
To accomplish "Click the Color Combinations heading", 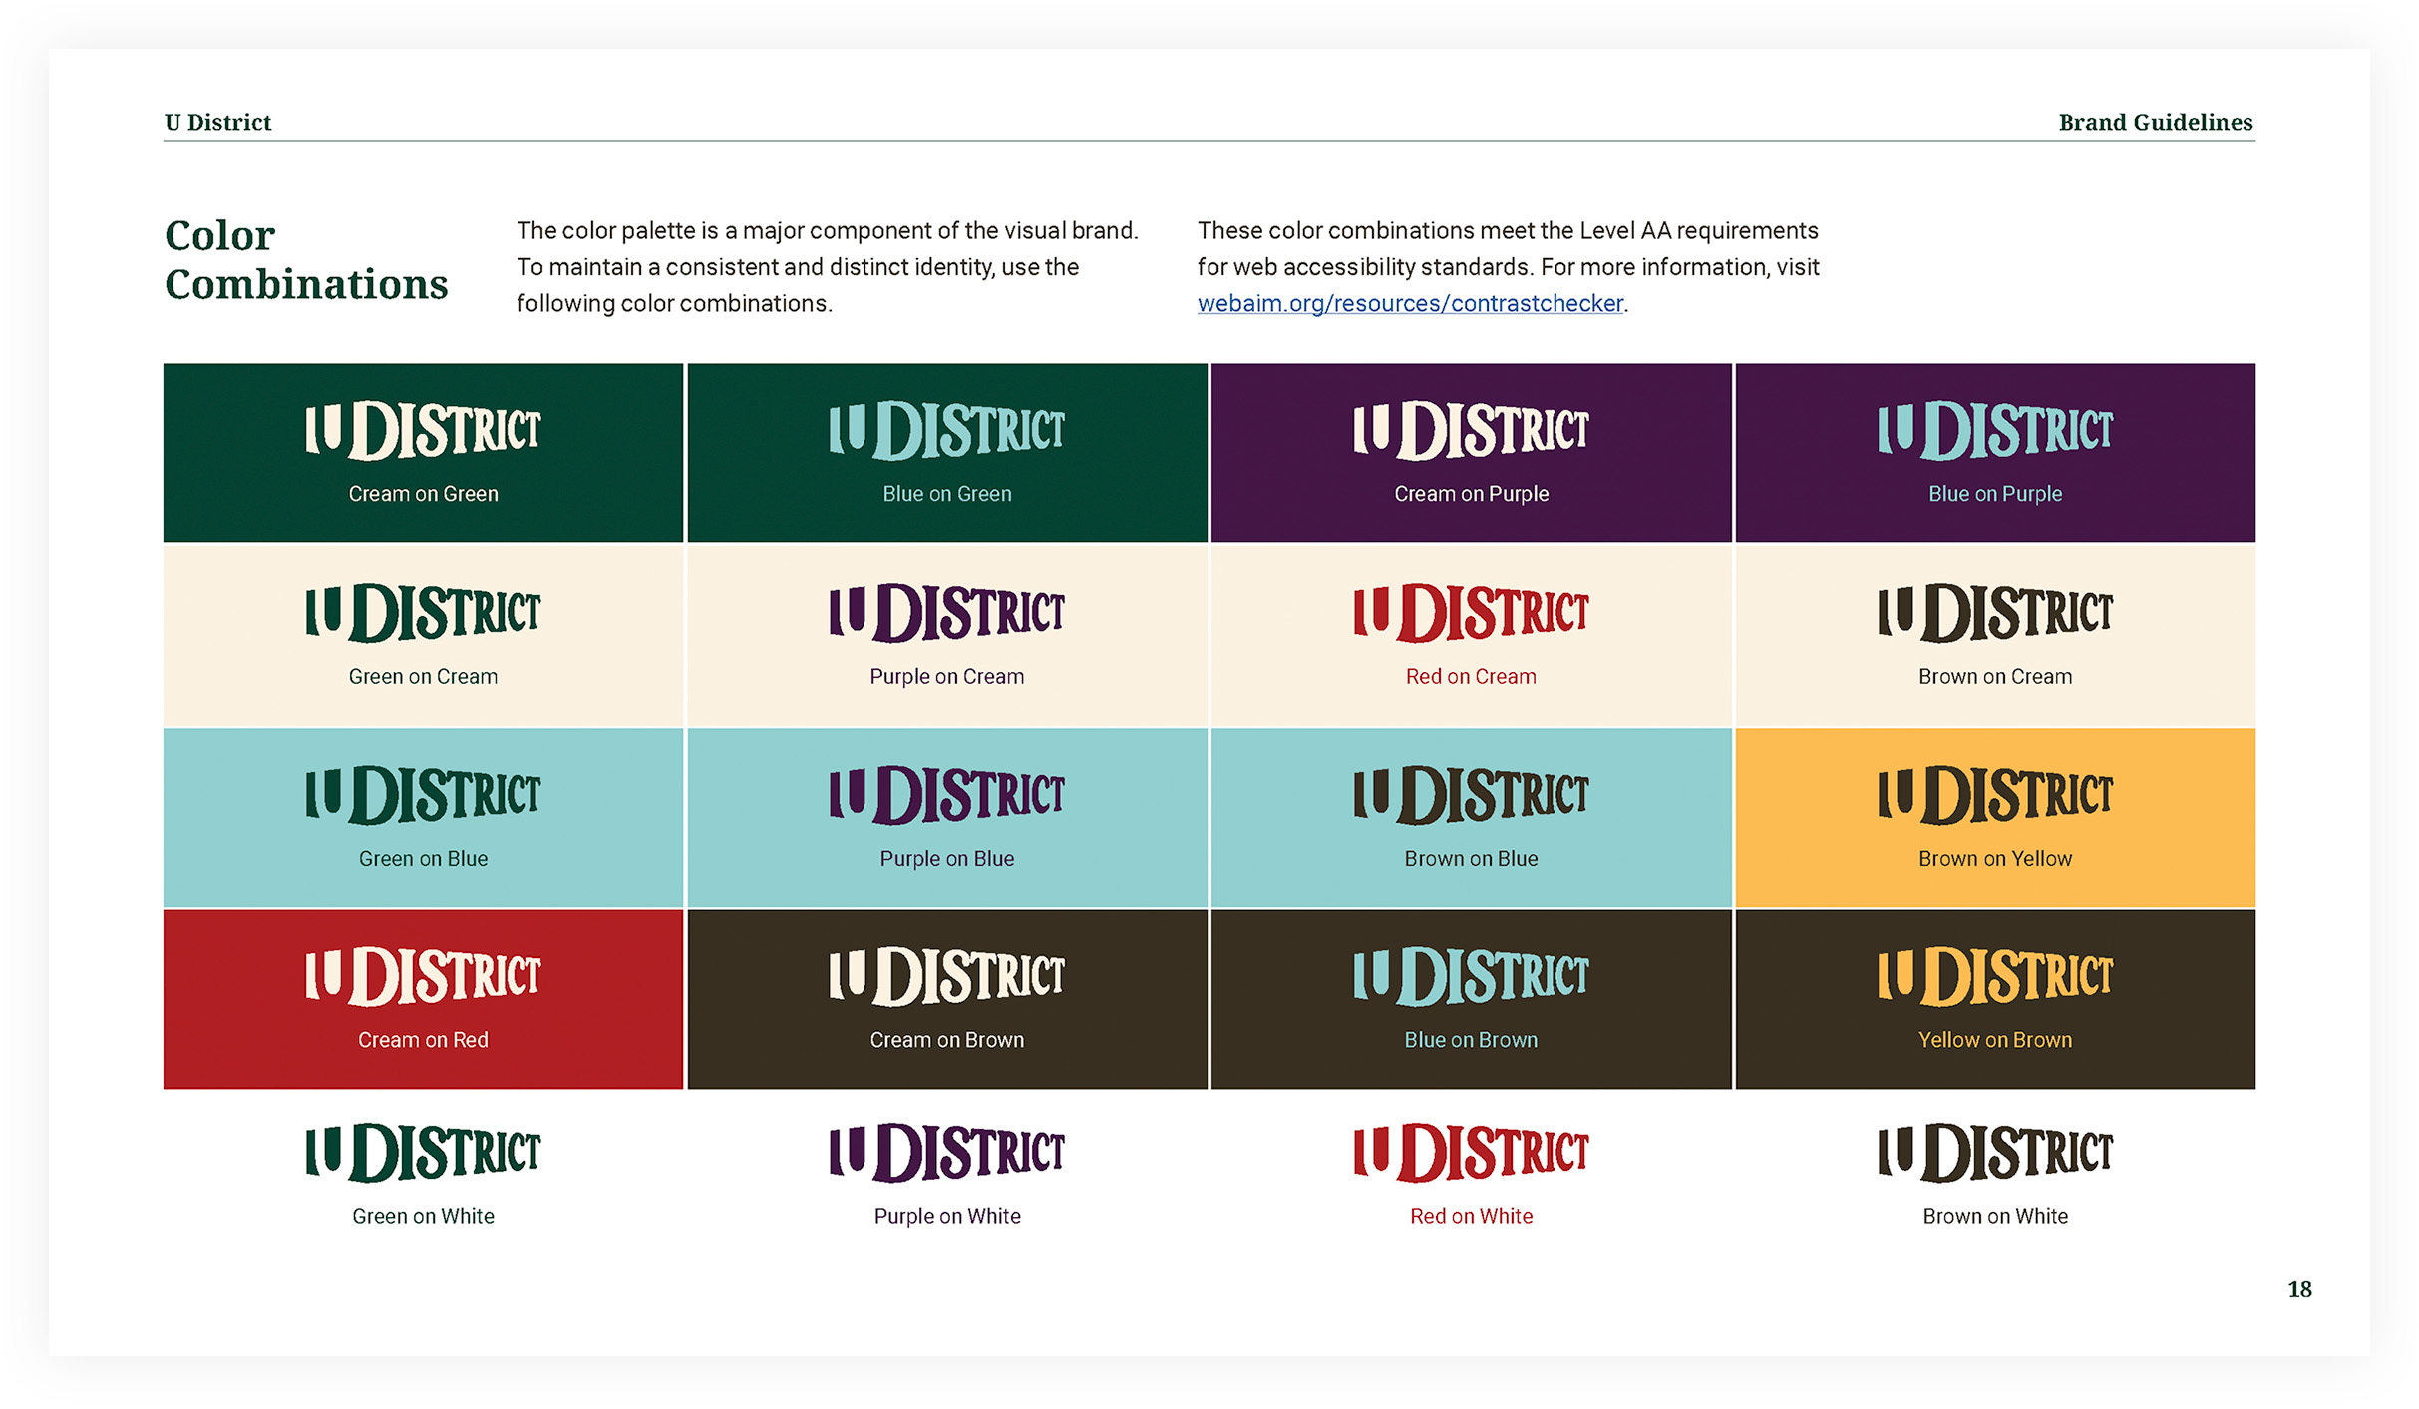I will point(306,259).
